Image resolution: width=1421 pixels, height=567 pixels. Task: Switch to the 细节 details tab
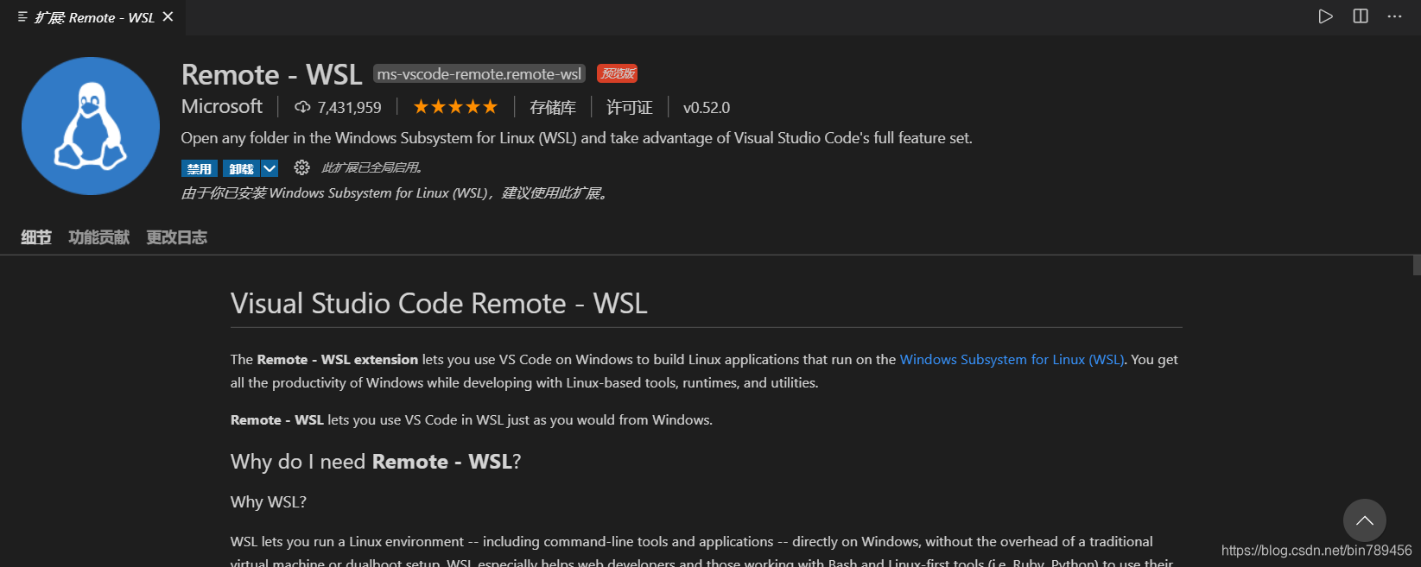[36, 237]
